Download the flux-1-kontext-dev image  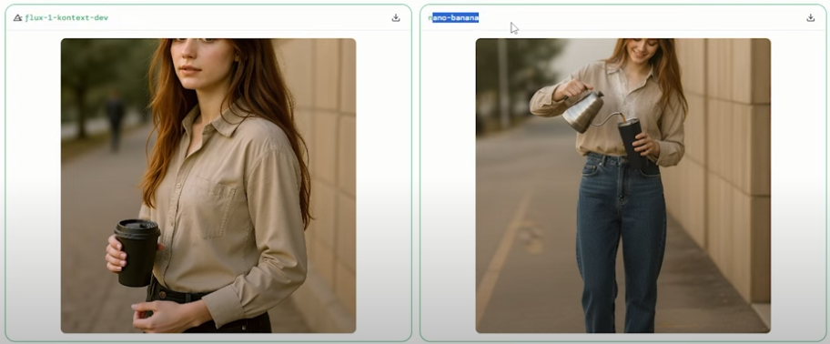(395, 17)
